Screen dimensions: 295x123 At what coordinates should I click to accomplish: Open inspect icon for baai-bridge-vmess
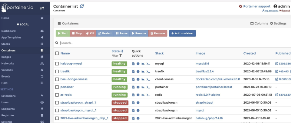point(138,79)
